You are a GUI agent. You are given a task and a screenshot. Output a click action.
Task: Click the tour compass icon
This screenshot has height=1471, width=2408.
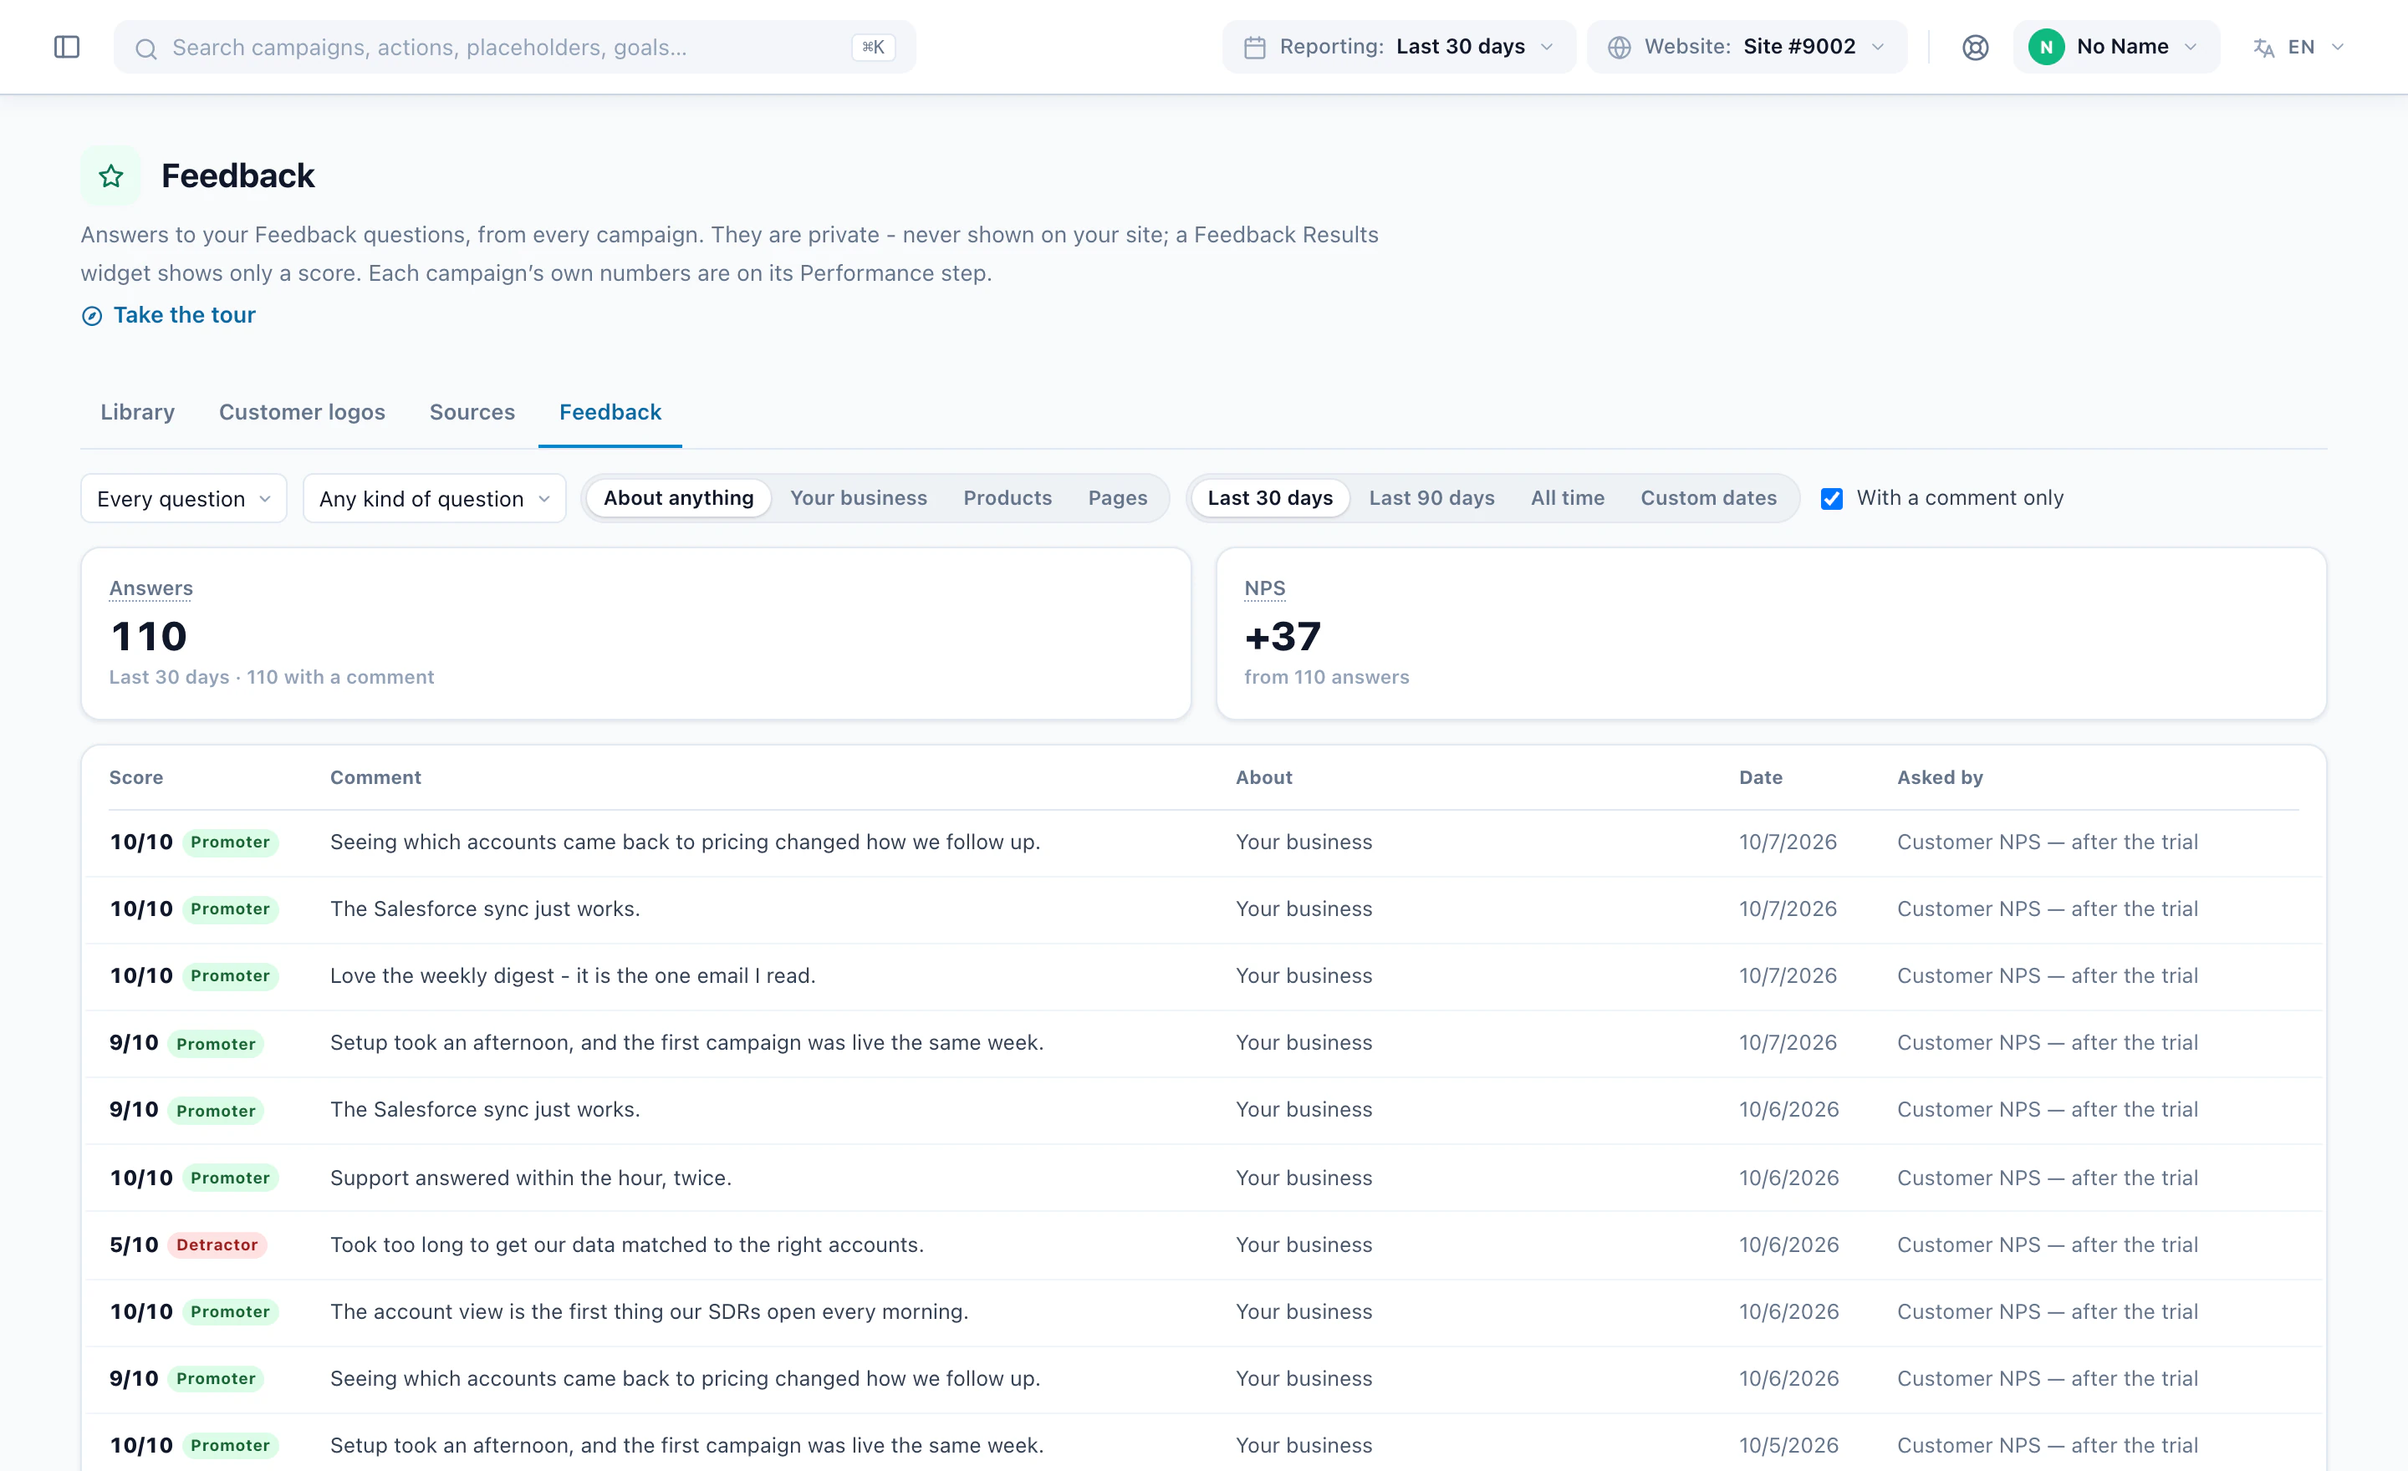tap(92, 315)
